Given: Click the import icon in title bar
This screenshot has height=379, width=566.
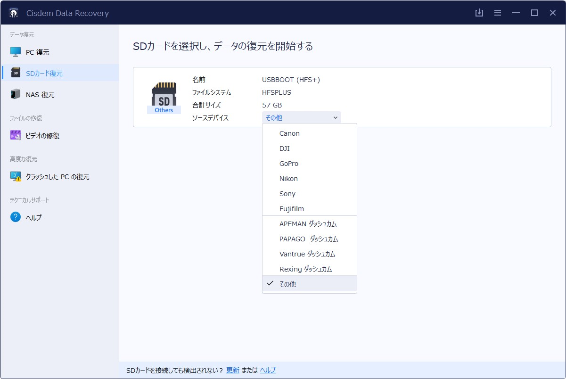Looking at the screenshot, I should pyautogui.click(x=479, y=13).
